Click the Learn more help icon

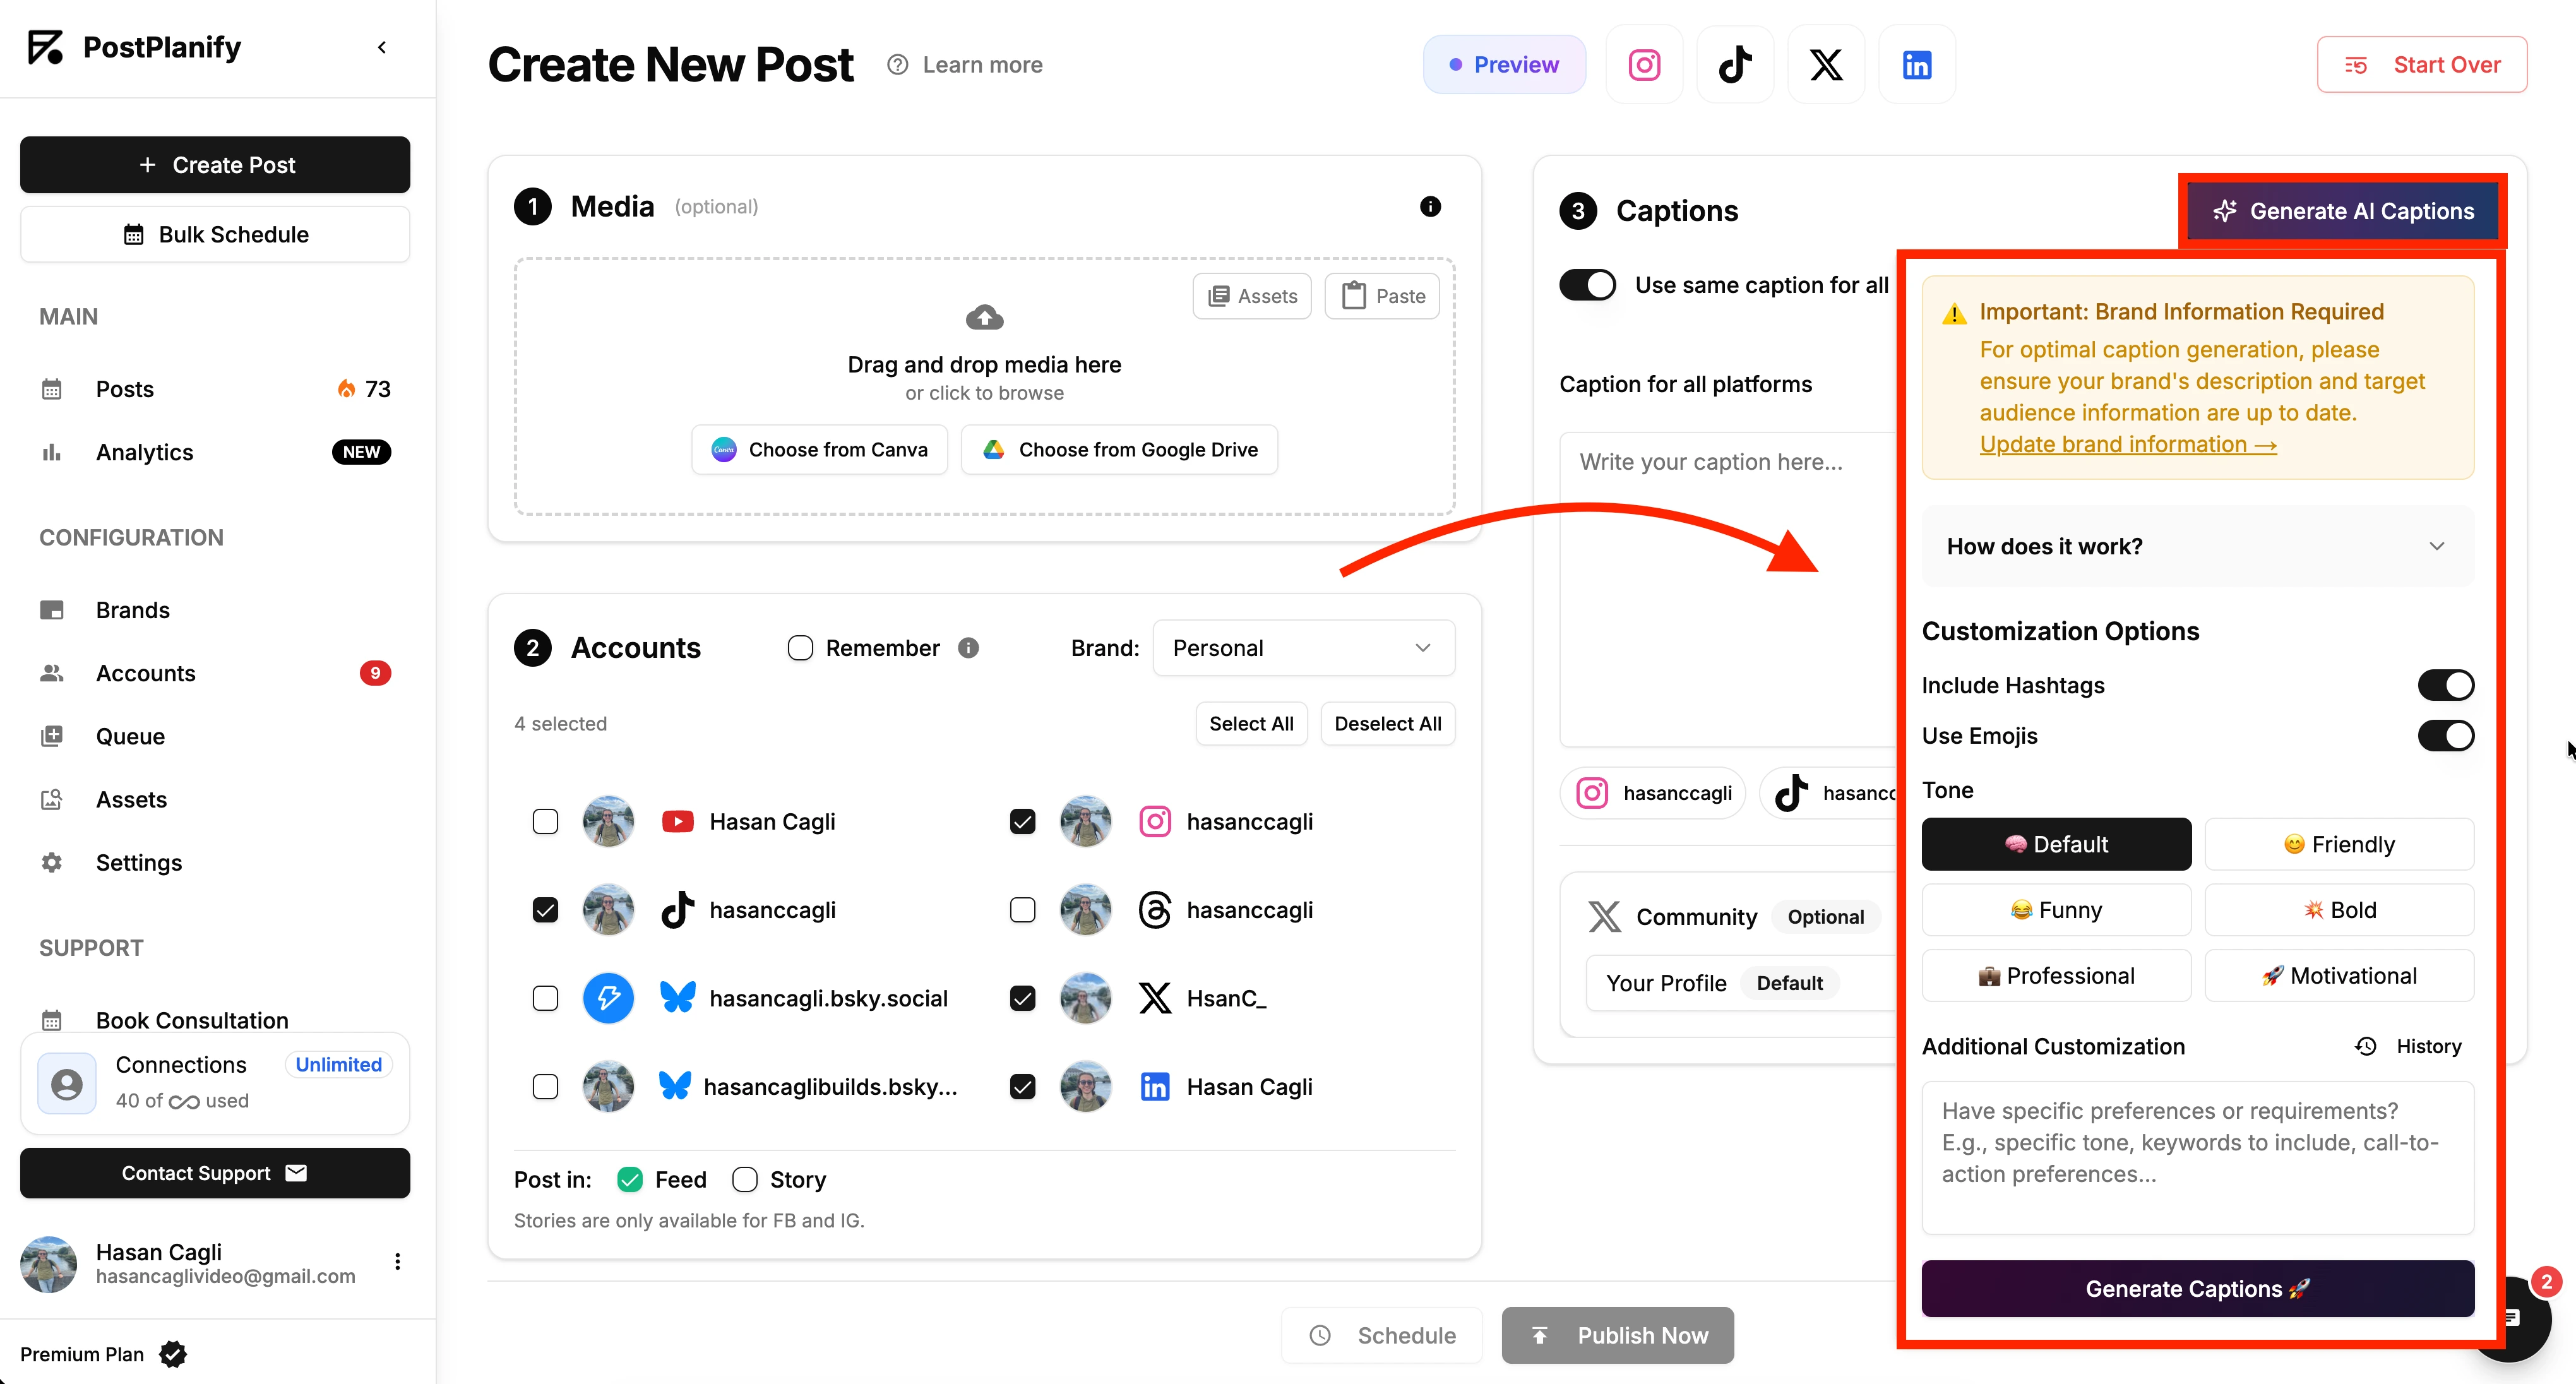pyautogui.click(x=897, y=65)
